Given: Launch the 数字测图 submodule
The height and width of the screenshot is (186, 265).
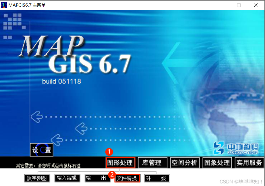Looking at the screenshot, I should point(37,178).
